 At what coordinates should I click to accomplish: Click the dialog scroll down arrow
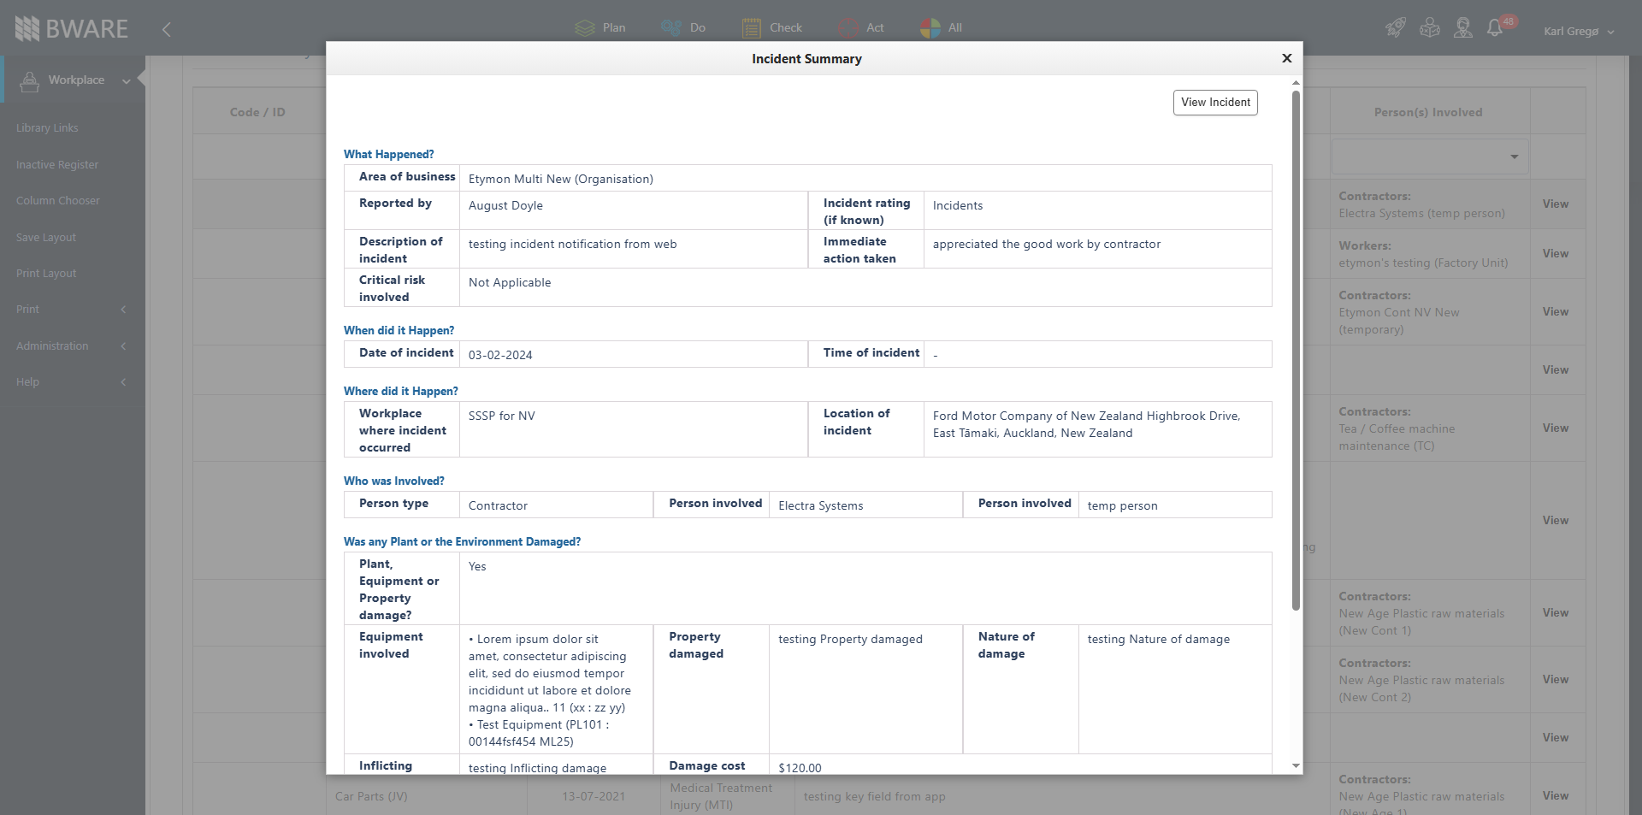[1296, 766]
